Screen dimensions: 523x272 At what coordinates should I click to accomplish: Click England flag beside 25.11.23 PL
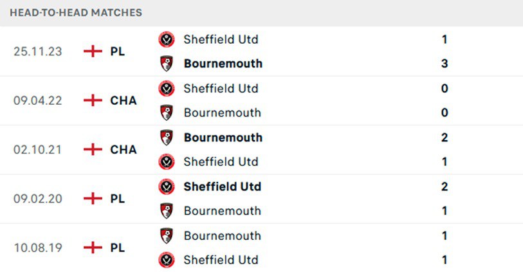pyautogui.click(x=93, y=51)
